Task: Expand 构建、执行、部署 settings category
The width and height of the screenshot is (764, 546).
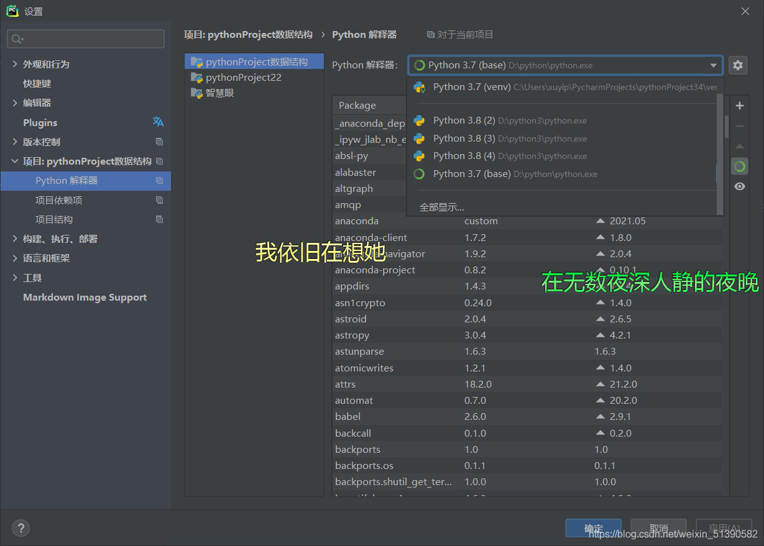Action: click(x=15, y=239)
